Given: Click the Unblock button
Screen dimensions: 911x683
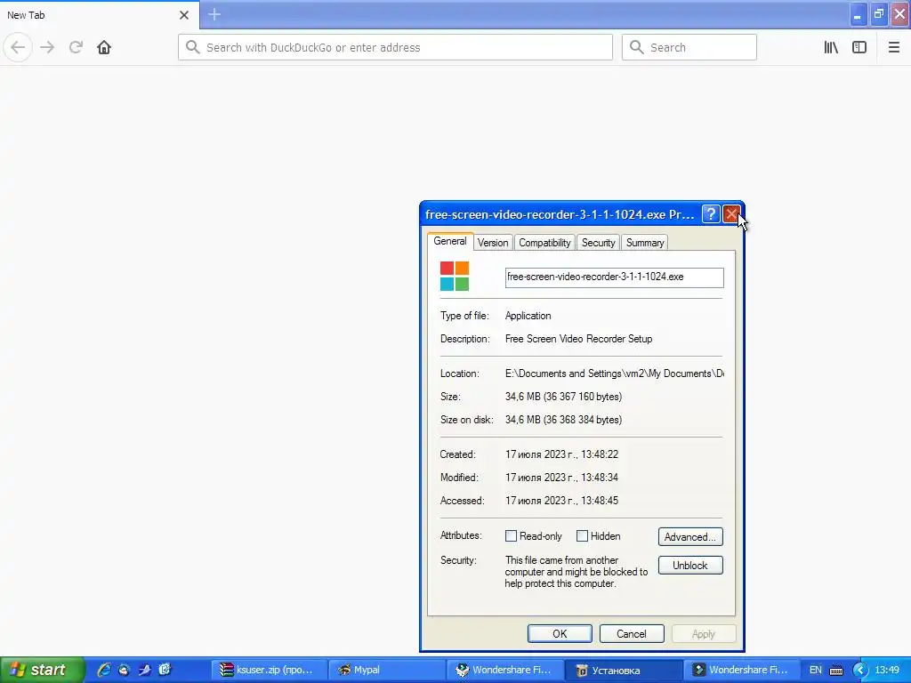Looking at the screenshot, I should (690, 565).
